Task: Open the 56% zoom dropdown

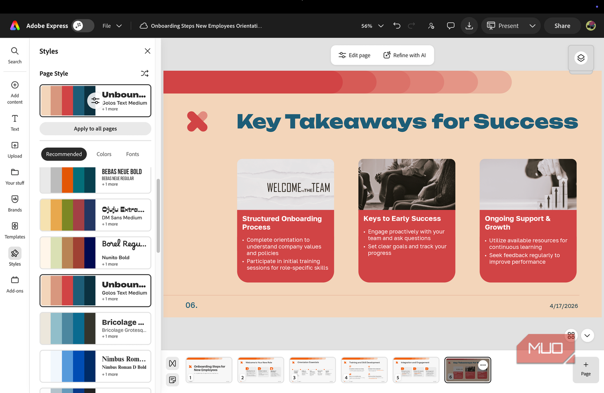Action: (x=372, y=26)
